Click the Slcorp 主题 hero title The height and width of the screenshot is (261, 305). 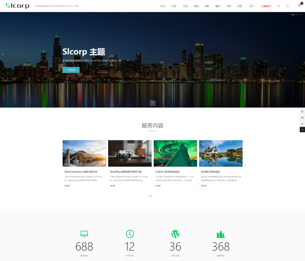pyautogui.click(x=84, y=52)
